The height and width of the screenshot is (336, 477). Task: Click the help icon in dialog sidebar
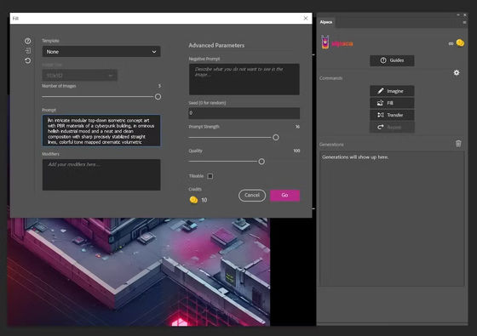click(27, 41)
